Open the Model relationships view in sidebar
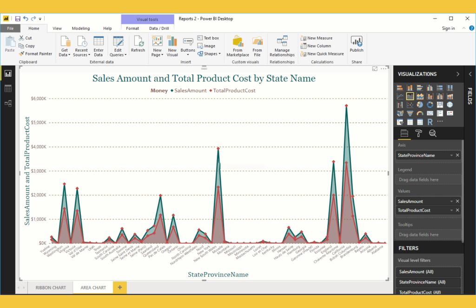This screenshot has height=308, width=476. [8, 103]
